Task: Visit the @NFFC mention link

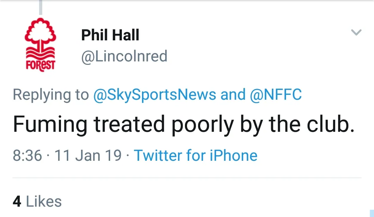Action: [276, 95]
